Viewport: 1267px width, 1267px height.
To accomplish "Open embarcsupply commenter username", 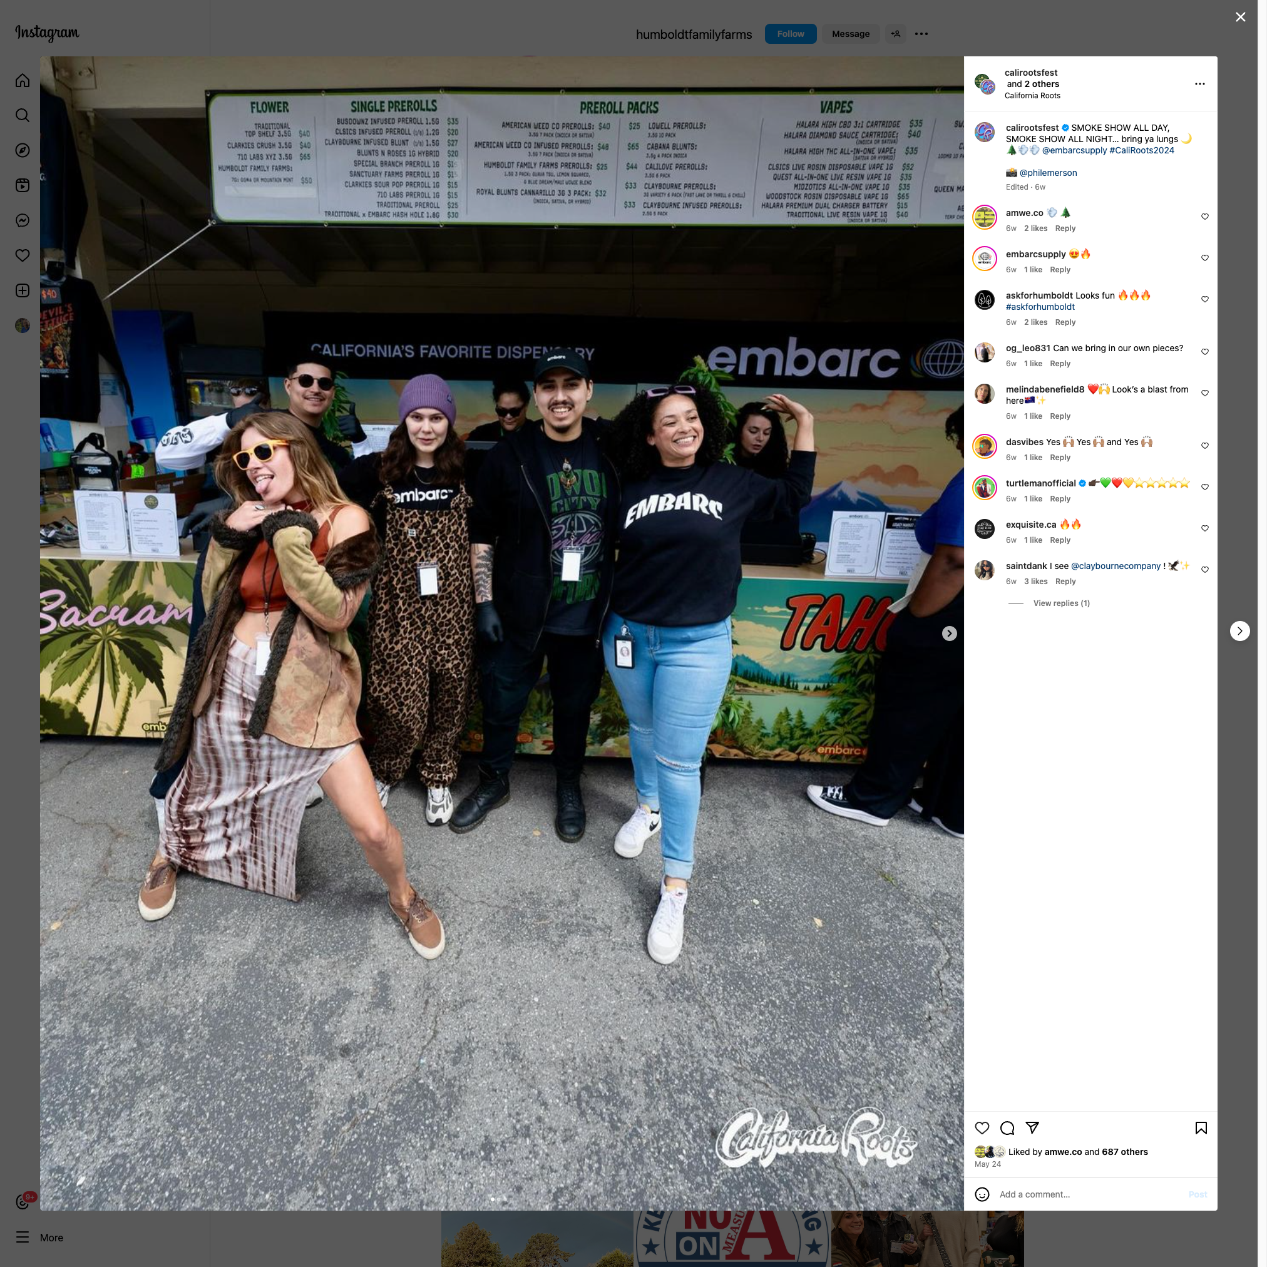I will [1035, 254].
